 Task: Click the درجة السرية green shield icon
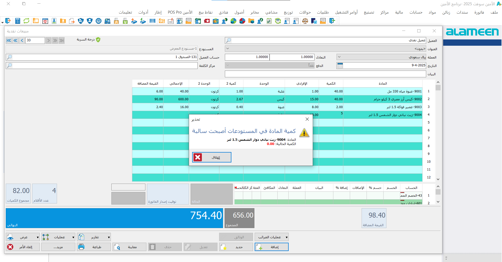98,40
